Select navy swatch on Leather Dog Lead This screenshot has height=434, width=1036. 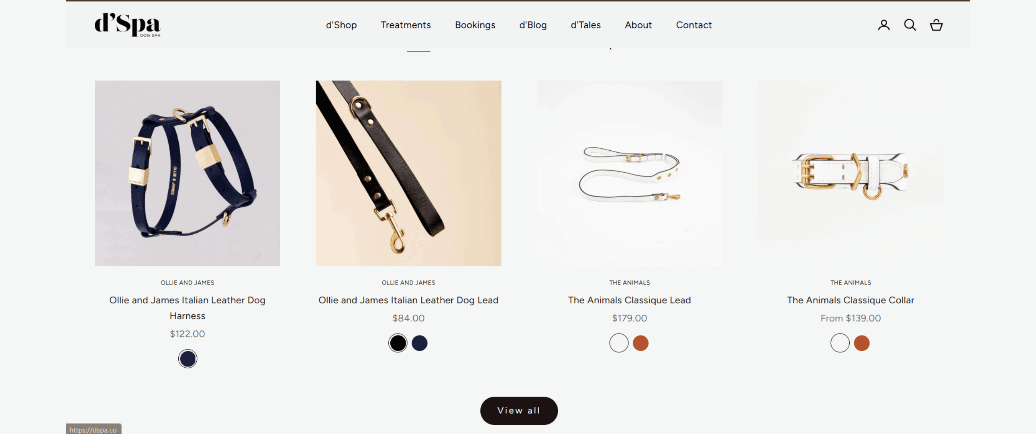[x=420, y=343]
